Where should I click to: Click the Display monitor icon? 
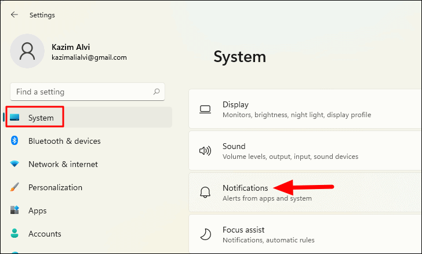(205, 110)
